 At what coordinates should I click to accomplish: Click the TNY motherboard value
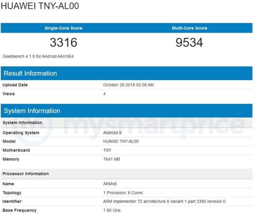(x=107, y=150)
